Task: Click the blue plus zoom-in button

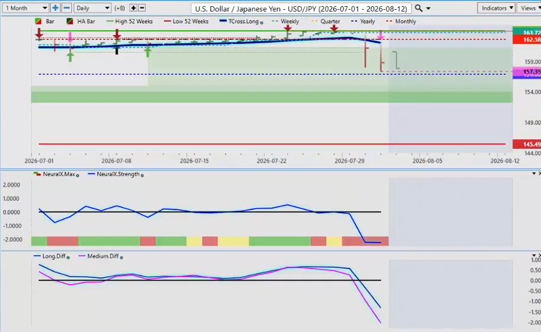Action: (55, 8)
